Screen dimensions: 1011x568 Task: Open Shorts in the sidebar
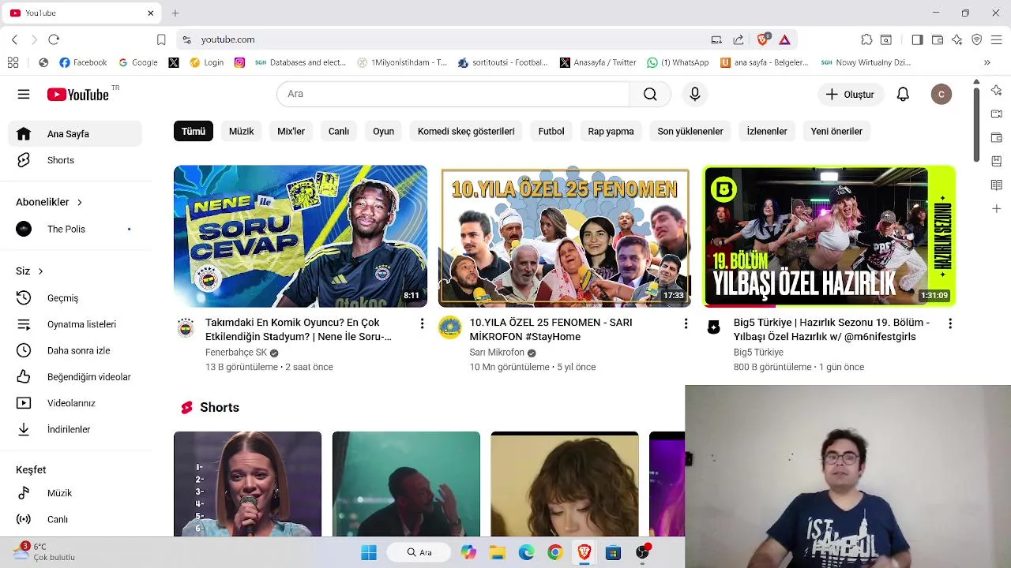click(x=75, y=160)
